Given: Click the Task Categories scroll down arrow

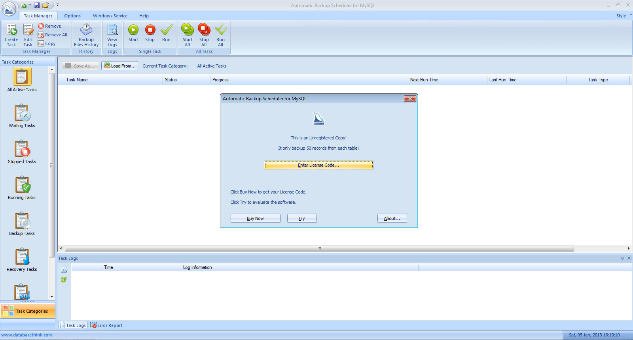Looking at the screenshot, I should pyautogui.click(x=52, y=297).
